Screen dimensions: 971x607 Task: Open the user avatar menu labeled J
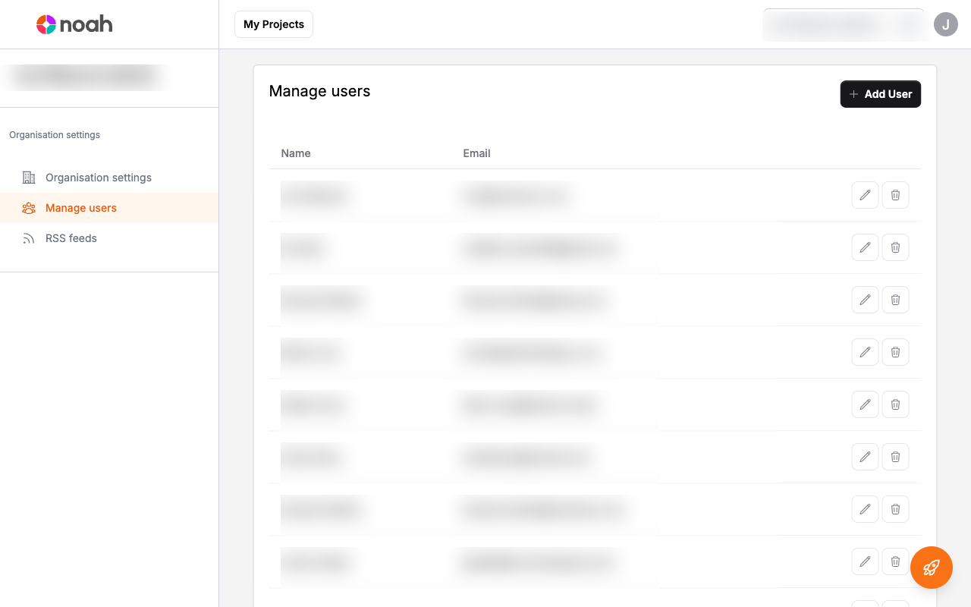946,24
